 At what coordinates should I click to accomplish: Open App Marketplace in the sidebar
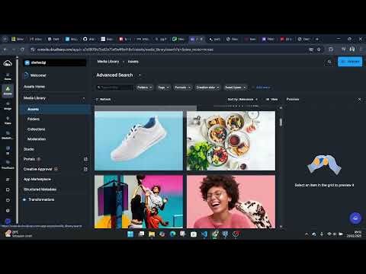click(x=37, y=179)
